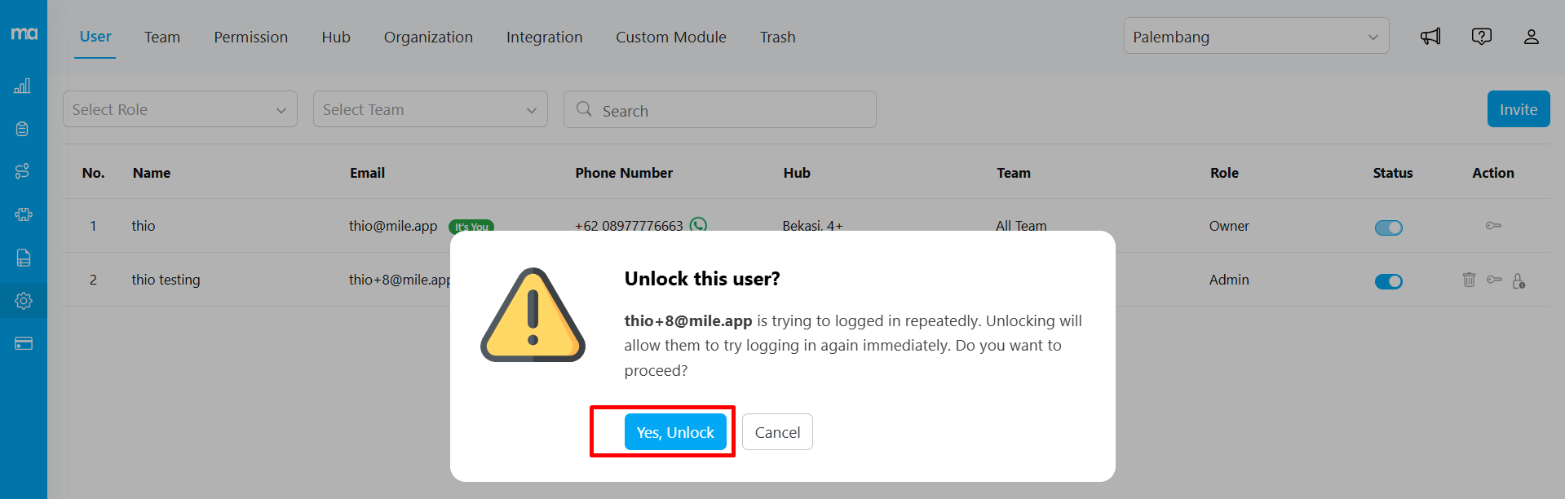Click the Search input field
Screen dimensions: 1565x499
pos(719,110)
